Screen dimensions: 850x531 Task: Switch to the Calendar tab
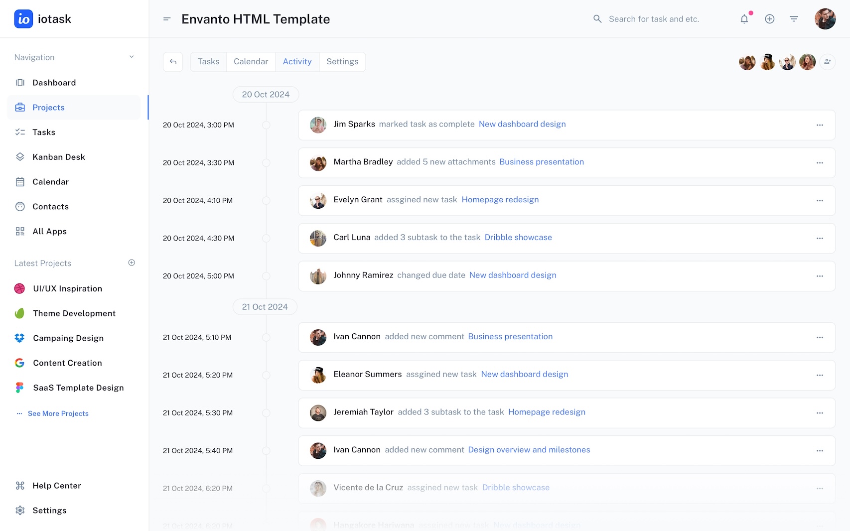[x=251, y=62]
